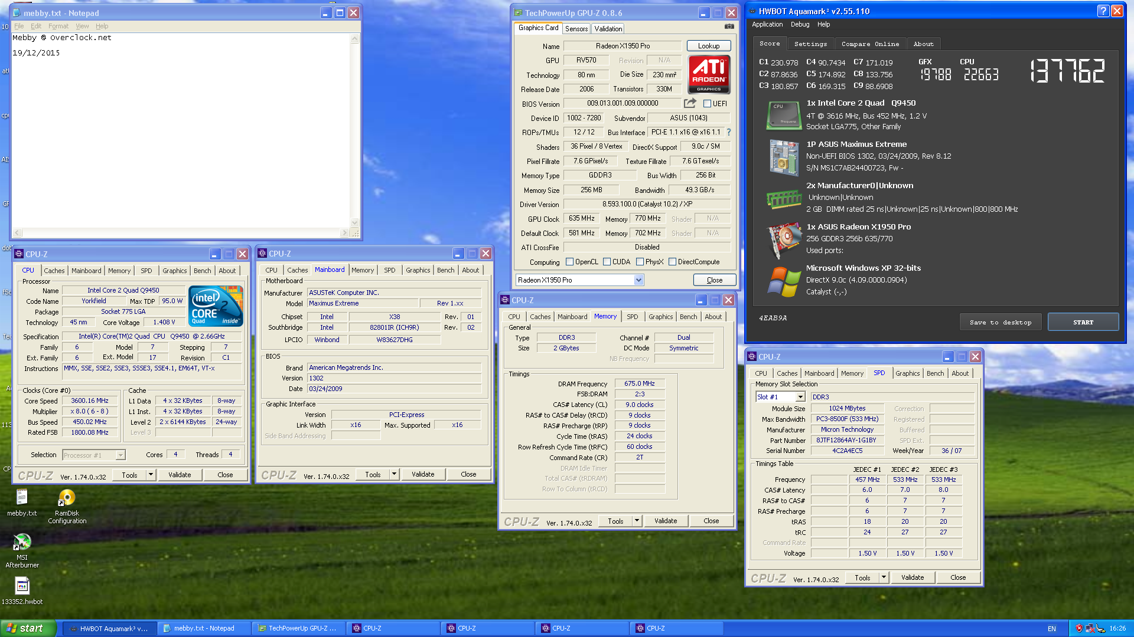Switch to Settings tab in Aquamark
Viewport: 1134px width, 637px height.
[810, 44]
